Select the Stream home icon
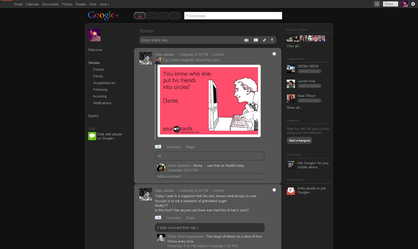Screen dimensions: 418x249 (140, 15)
